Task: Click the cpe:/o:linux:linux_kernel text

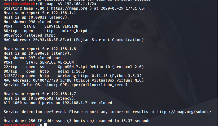Action: click(100, 85)
